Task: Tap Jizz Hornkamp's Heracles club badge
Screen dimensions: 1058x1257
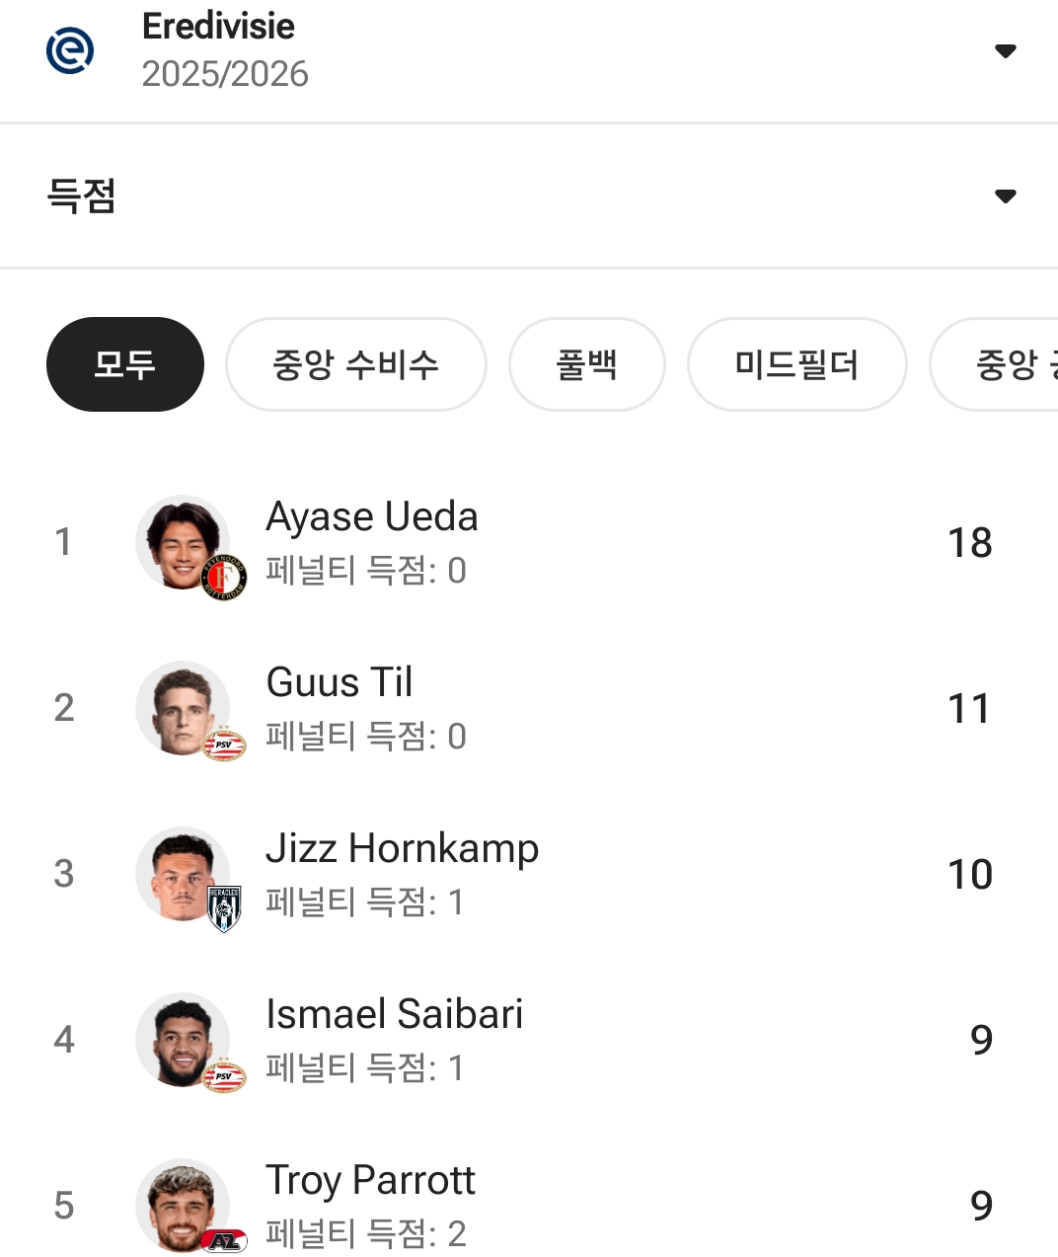Action: (x=224, y=909)
